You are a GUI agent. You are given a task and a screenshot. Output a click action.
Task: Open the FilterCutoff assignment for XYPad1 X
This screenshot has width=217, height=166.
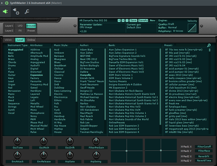point(204,147)
